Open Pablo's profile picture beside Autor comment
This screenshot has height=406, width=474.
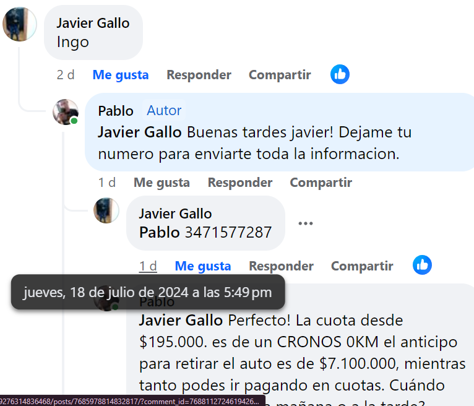pyautogui.click(x=66, y=112)
